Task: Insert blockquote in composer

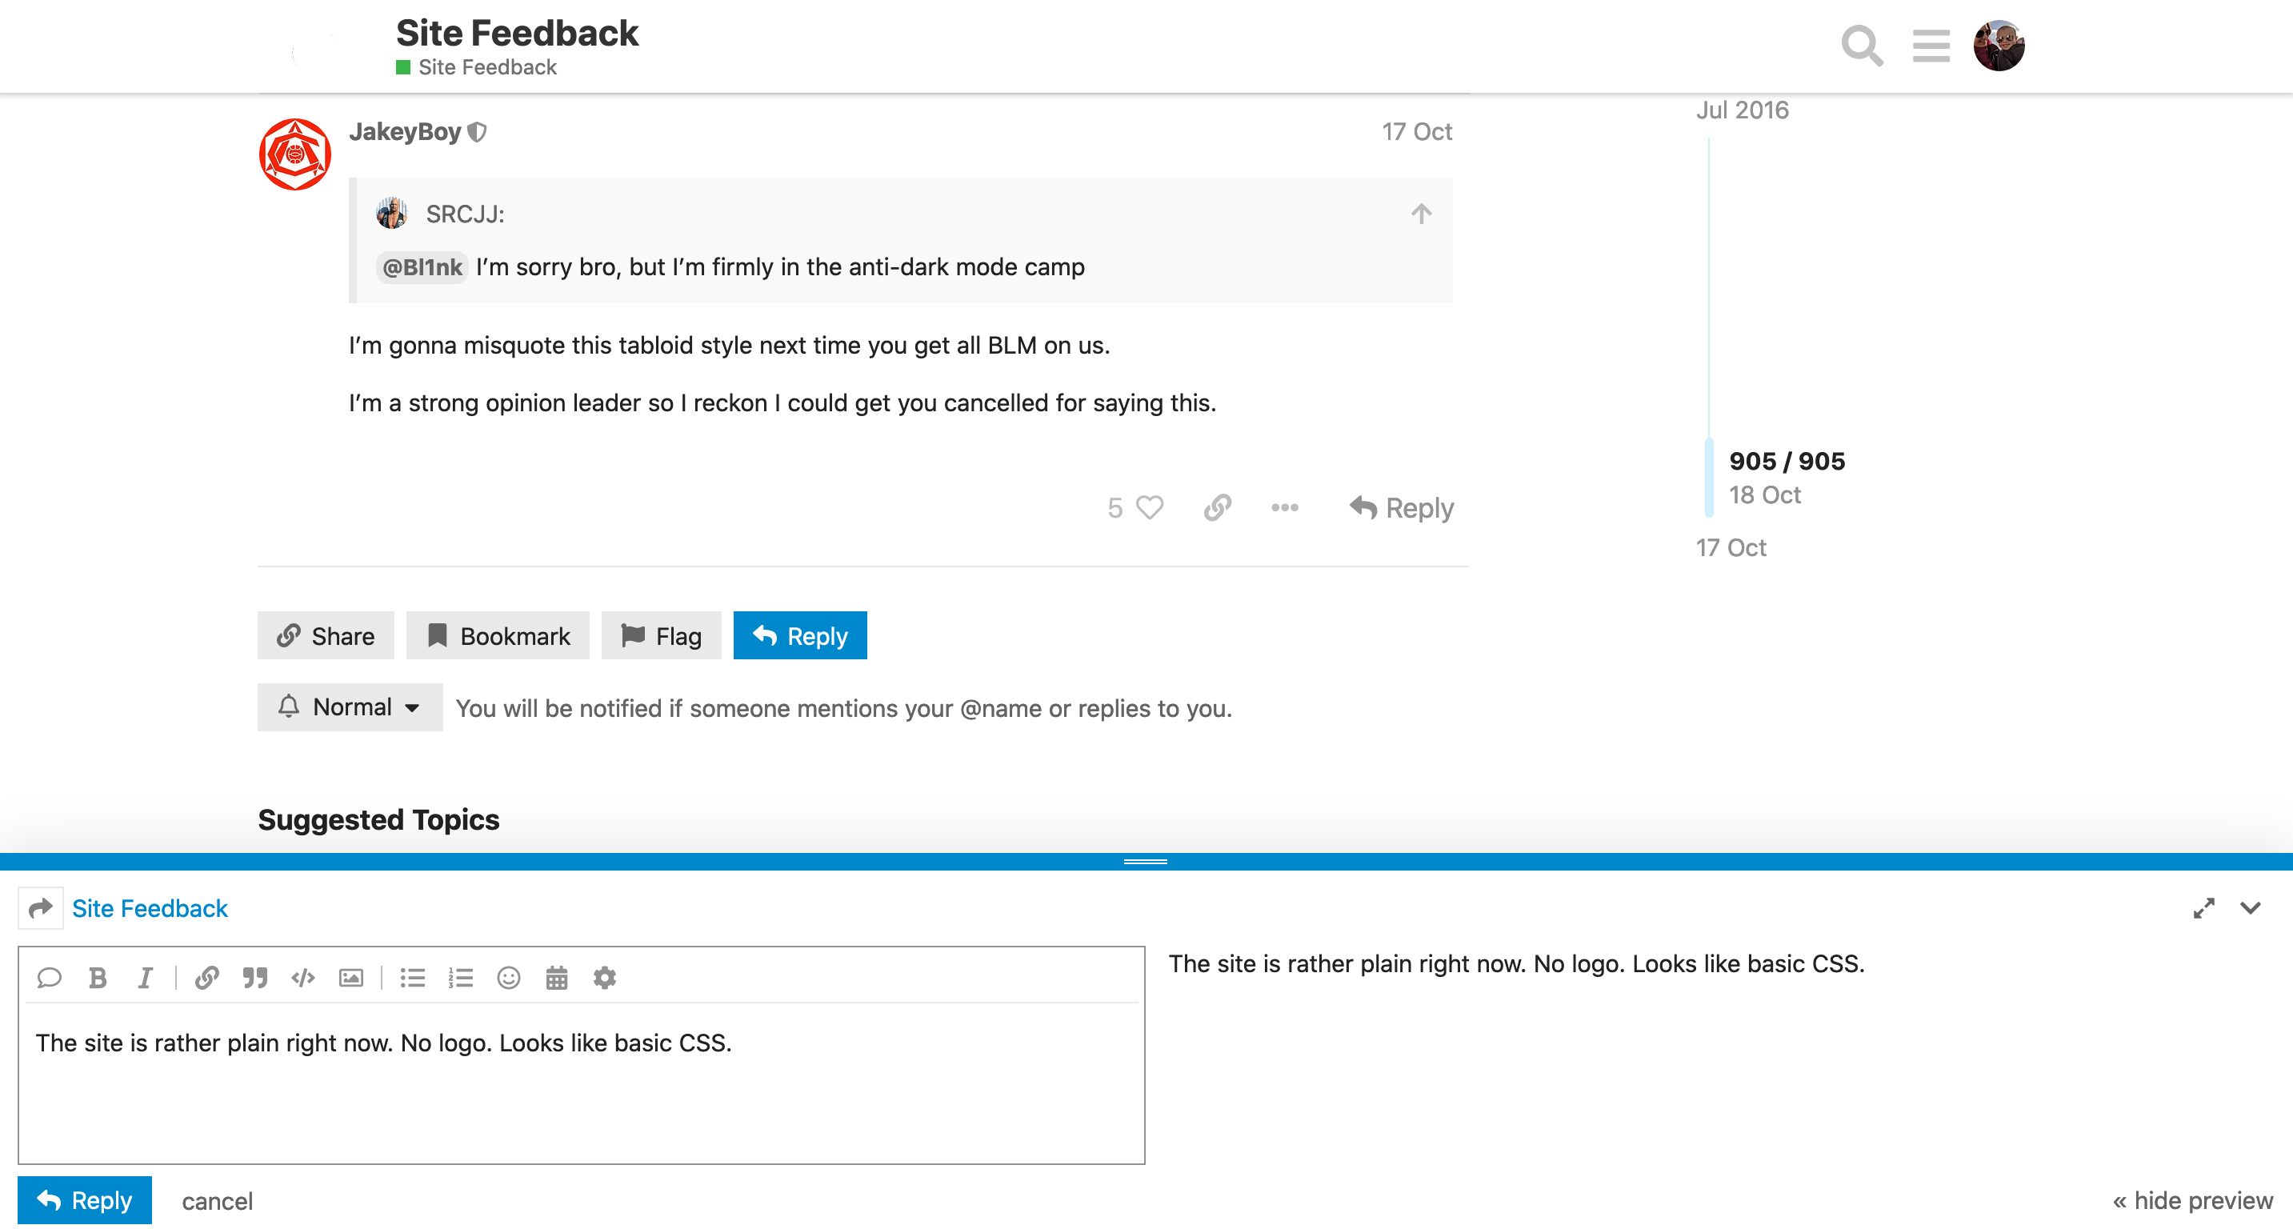Action: pyautogui.click(x=254, y=978)
